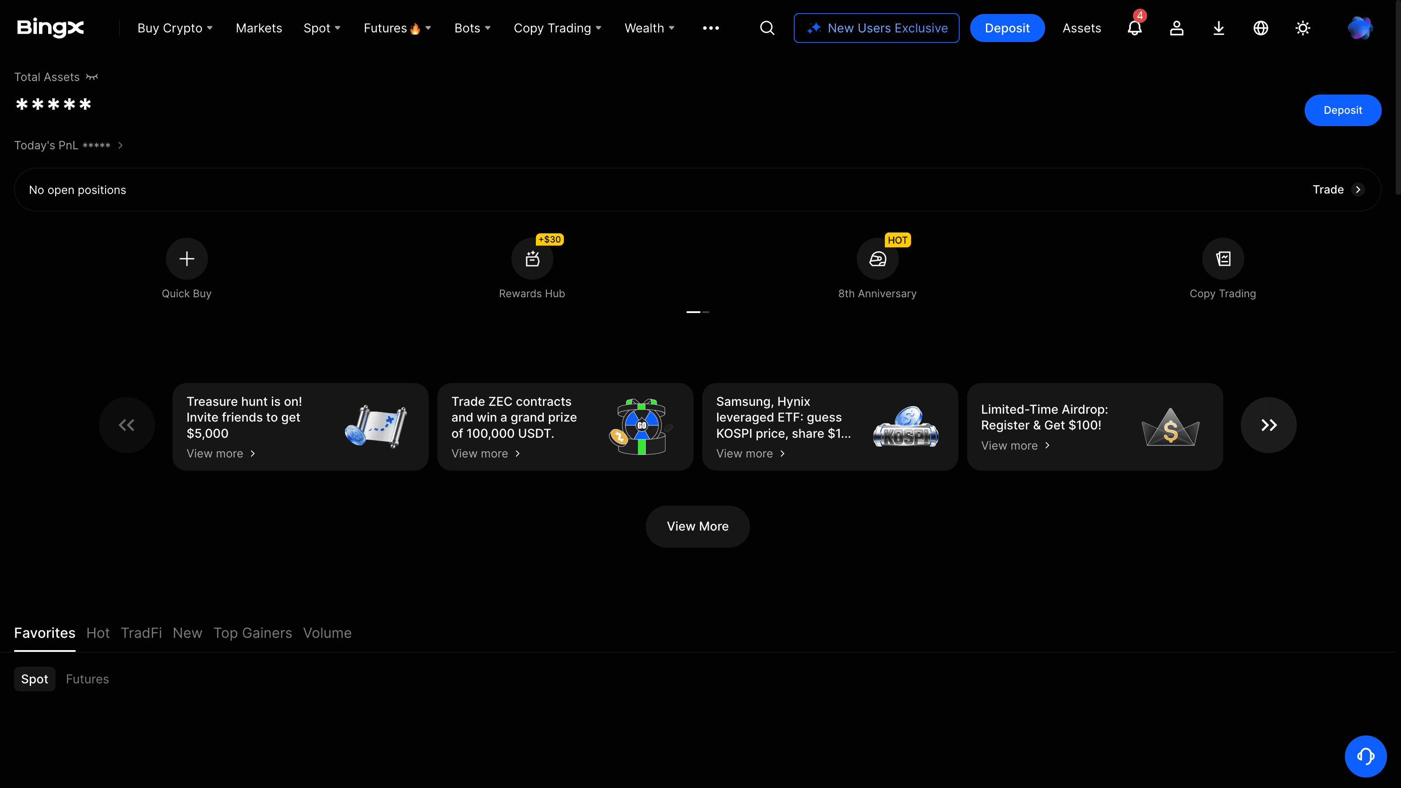Show next promotions with right arrows
Screen dimensions: 1401x788
(x=1269, y=425)
